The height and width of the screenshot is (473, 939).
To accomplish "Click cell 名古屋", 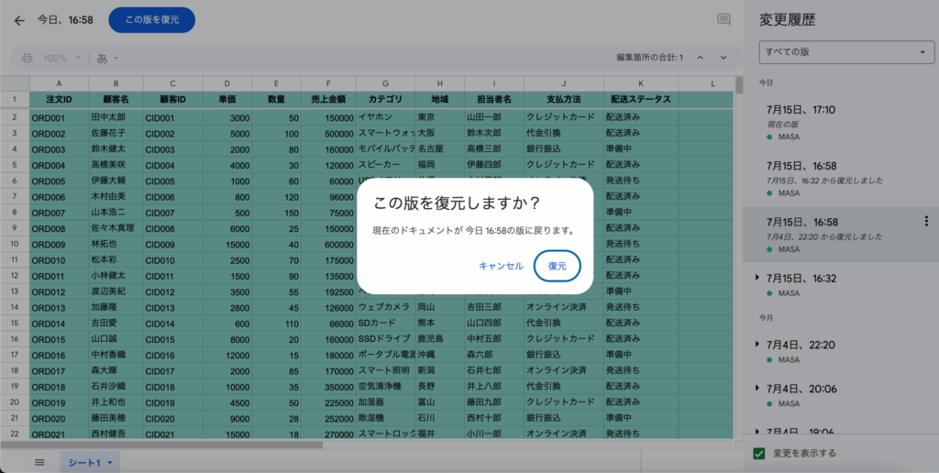I will tap(439, 148).
